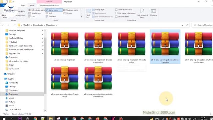Screen dimensions: 213x120
Task: Open Local Disk (C:)
Action: coord(15,109)
